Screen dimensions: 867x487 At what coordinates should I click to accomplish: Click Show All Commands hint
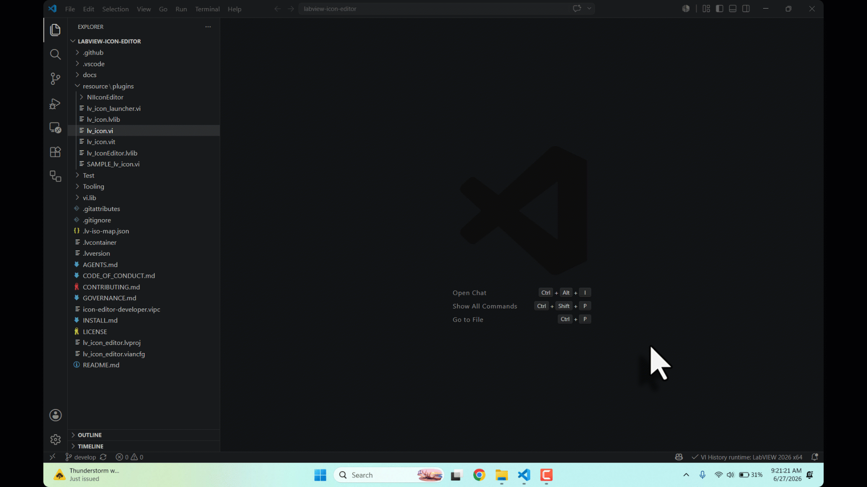[x=485, y=306]
